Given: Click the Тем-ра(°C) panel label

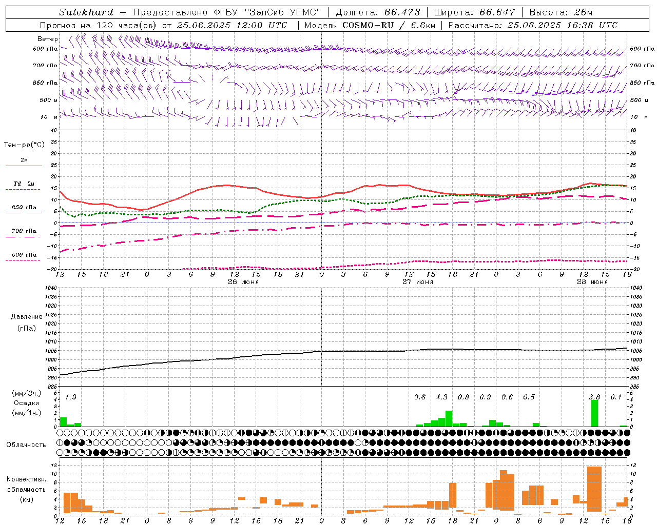Looking at the screenshot, I should point(24,145).
